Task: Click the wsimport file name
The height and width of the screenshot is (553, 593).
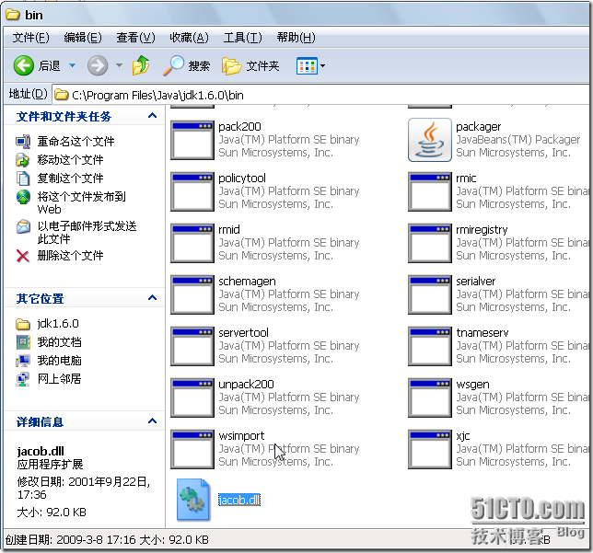Action: [241, 436]
